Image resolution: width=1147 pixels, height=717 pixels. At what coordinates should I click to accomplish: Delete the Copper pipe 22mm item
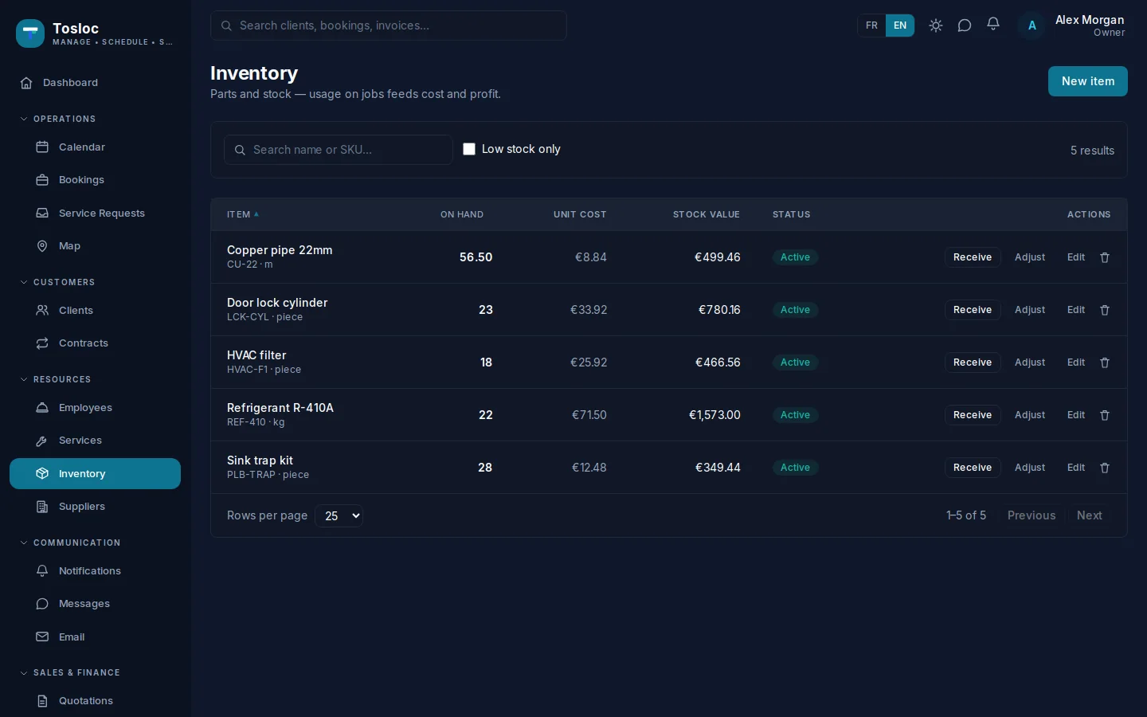pos(1105,257)
